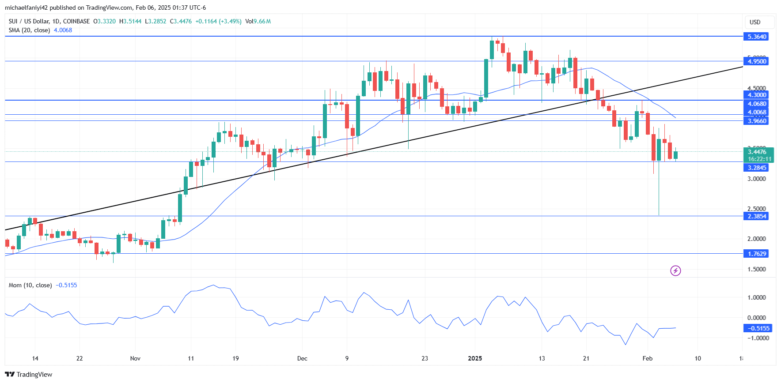
Task: Click the 4.0068 SMA price label
Action: pyautogui.click(x=756, y=112)
